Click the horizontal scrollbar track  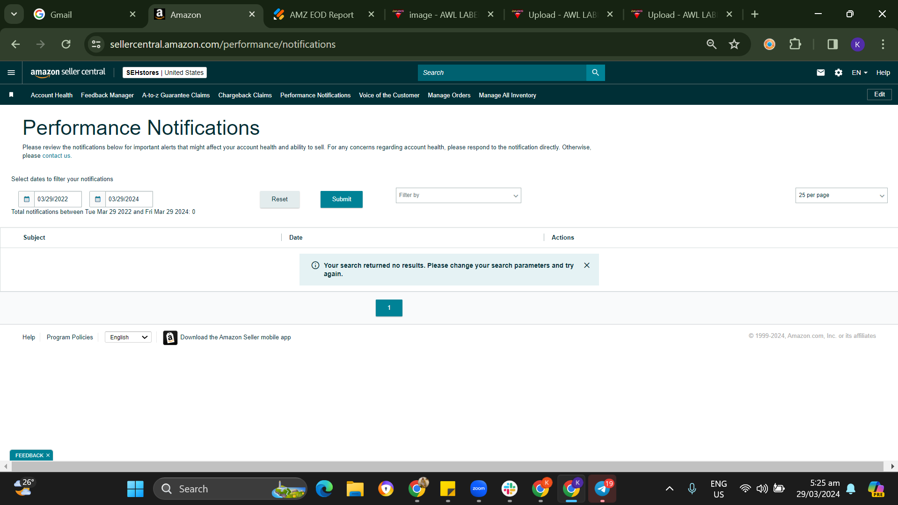tap(447, 466)
